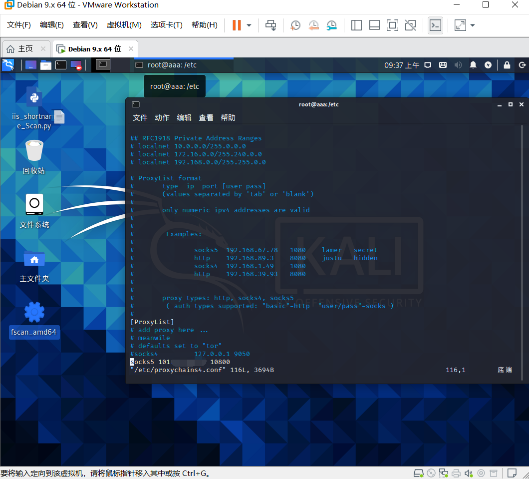
Task: Click the virtual printer device icon
Action: pos(456,473)
